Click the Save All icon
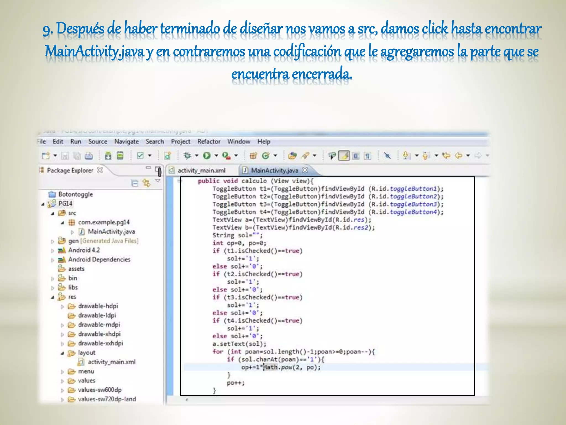This screenshot has width=566, height=425. (x=77, y=156)
